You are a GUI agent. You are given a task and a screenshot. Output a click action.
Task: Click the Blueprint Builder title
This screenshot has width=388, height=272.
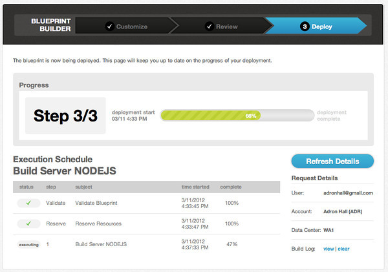point(51,25)
